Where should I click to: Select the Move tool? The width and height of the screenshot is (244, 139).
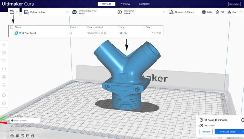[x=4, y=44]
